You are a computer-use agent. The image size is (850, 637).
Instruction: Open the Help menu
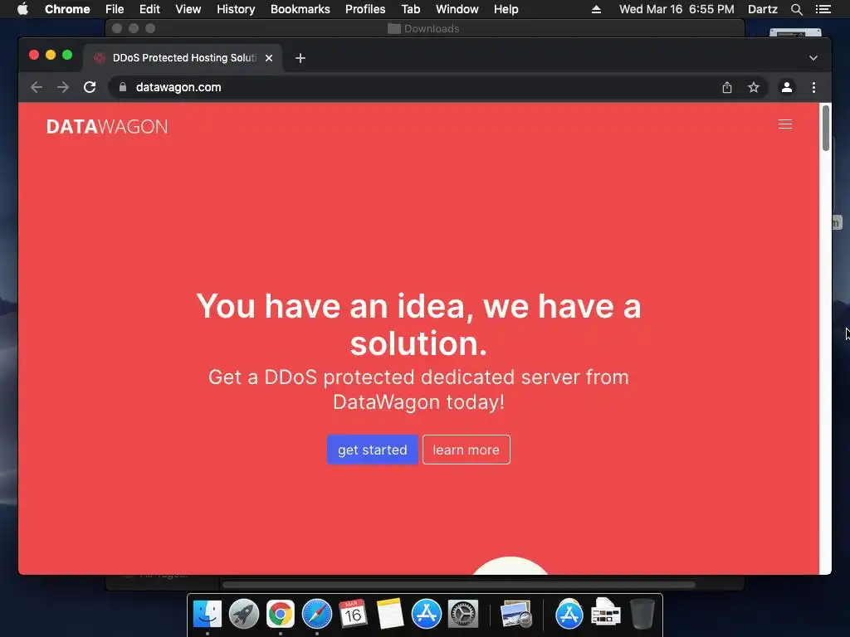pos(506,9)
